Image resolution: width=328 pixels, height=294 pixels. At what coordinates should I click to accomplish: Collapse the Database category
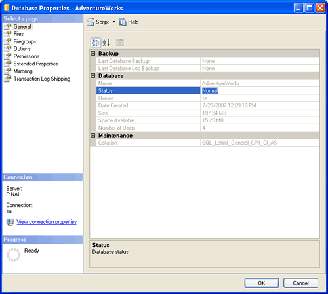tap(93, 76)
